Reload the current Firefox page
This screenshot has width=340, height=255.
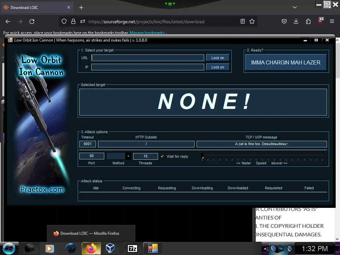(32, 22)
